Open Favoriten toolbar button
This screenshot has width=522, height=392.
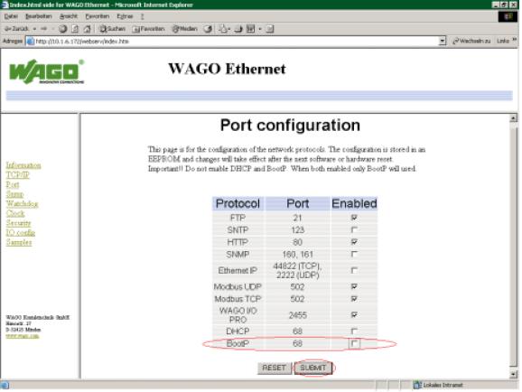[x=148, y=29]
